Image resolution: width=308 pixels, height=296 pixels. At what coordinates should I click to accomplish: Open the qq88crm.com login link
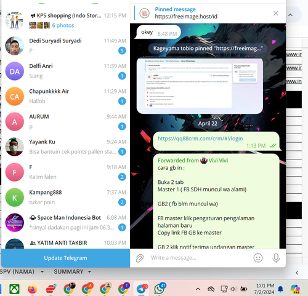(x=200, y=138)
